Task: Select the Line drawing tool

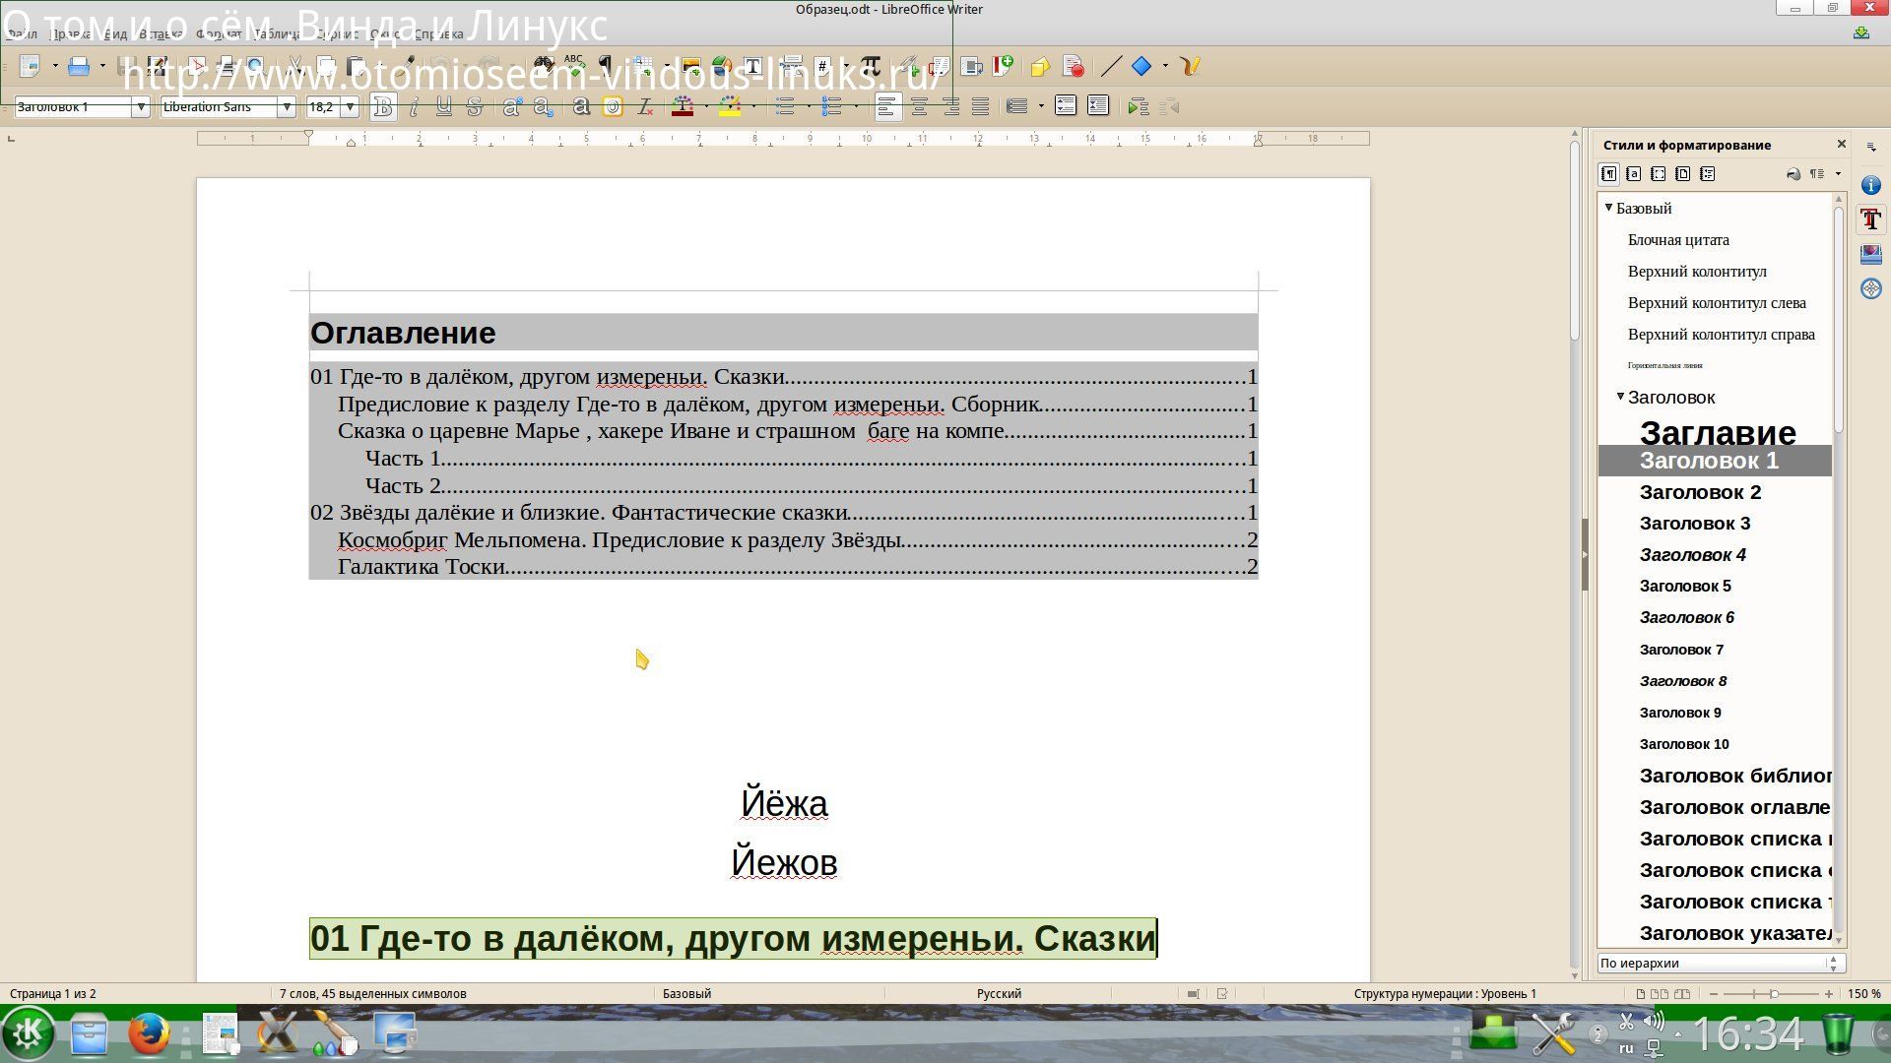Action: tap(1110, 66)
